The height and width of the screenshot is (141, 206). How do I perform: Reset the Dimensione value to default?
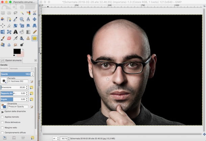coord(32,87)
